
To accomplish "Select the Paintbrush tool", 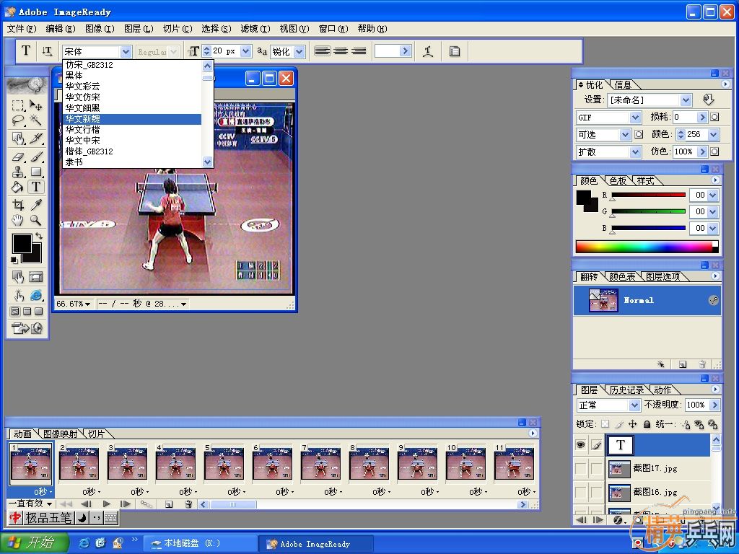I will pyautogui.click(x=37, y=157).
